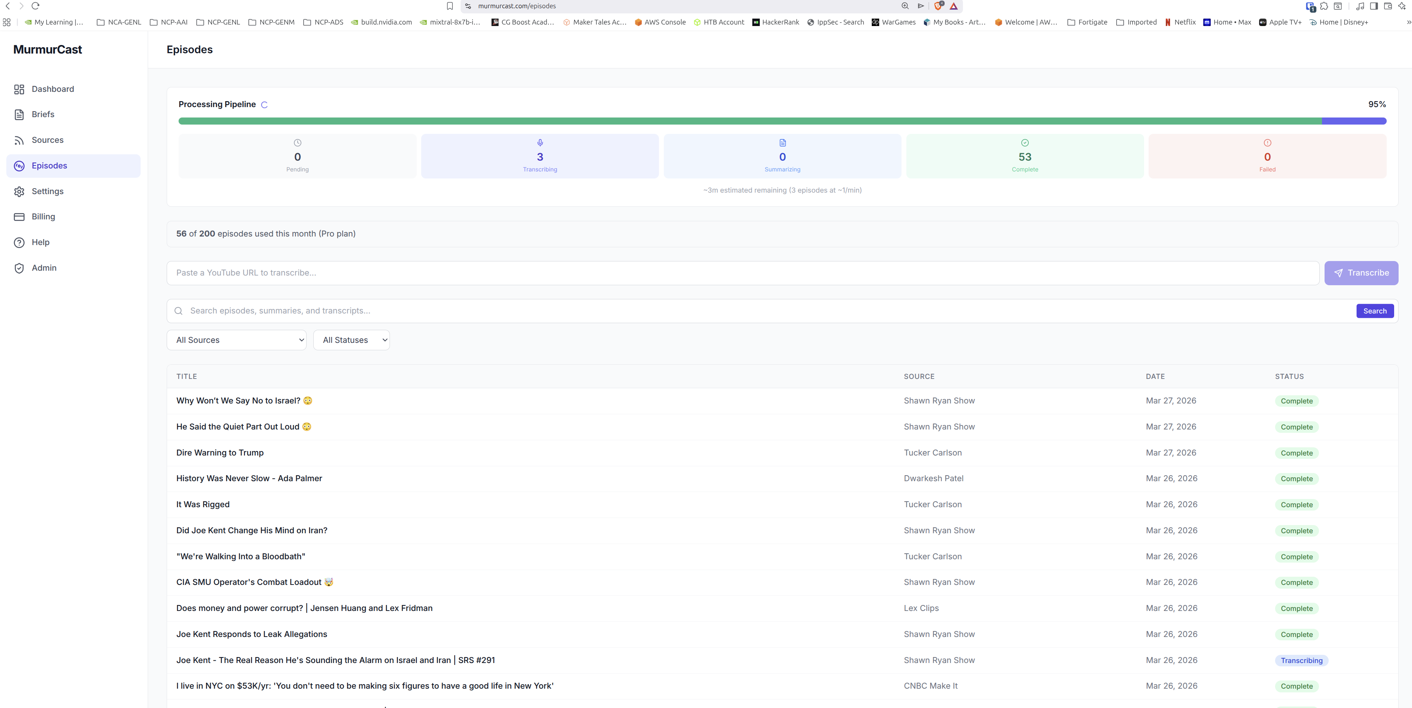This screenshot has width=1412, height=708.
Task: Open the Billing sidebar menu item
Action: tap(43, 217)
